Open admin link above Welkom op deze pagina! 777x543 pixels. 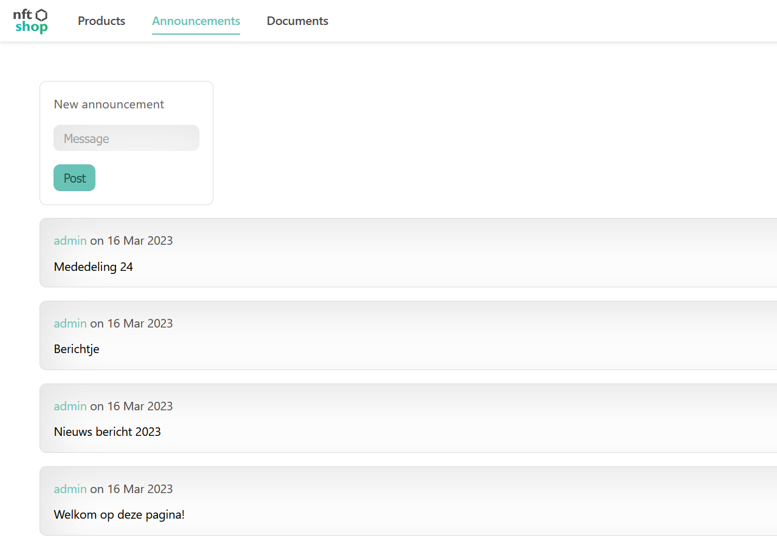(70, 489)
